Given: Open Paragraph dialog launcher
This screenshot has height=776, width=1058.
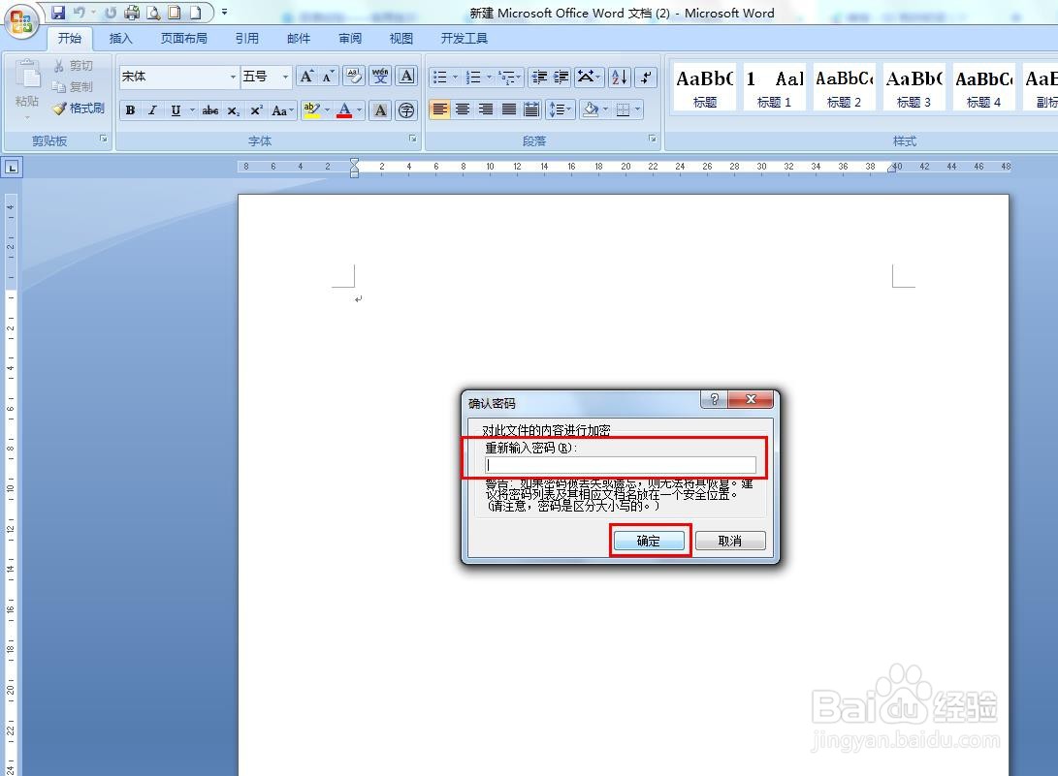Looking at the screenshot, I should (x=653, y=139).
